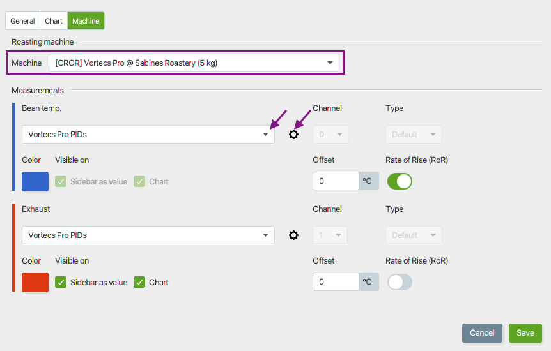Toggle Bean temp. Chart checkbox

[x=139, y=181]
